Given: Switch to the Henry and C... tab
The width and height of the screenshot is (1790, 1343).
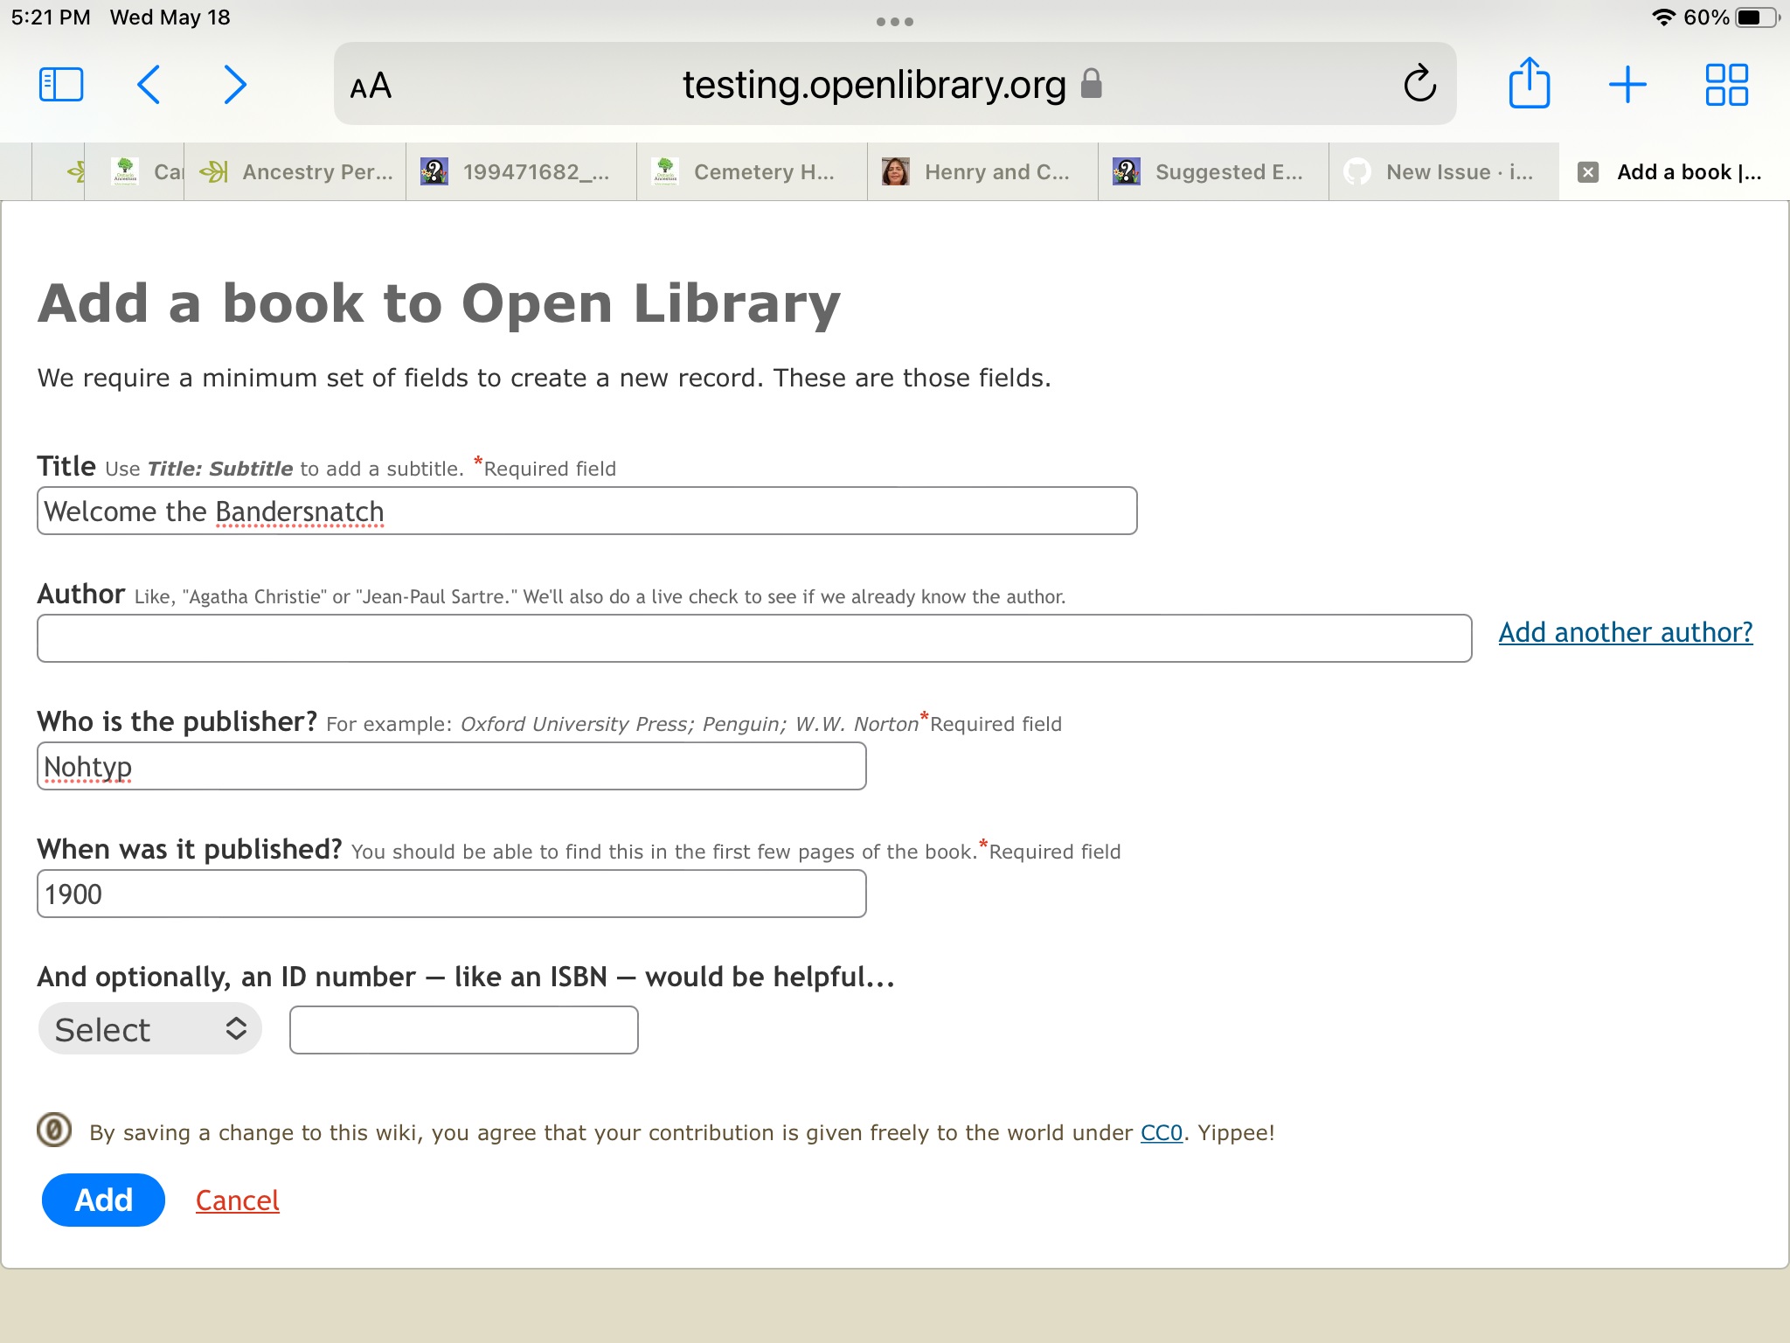Looking at the screenshot, I should point(983,172).
